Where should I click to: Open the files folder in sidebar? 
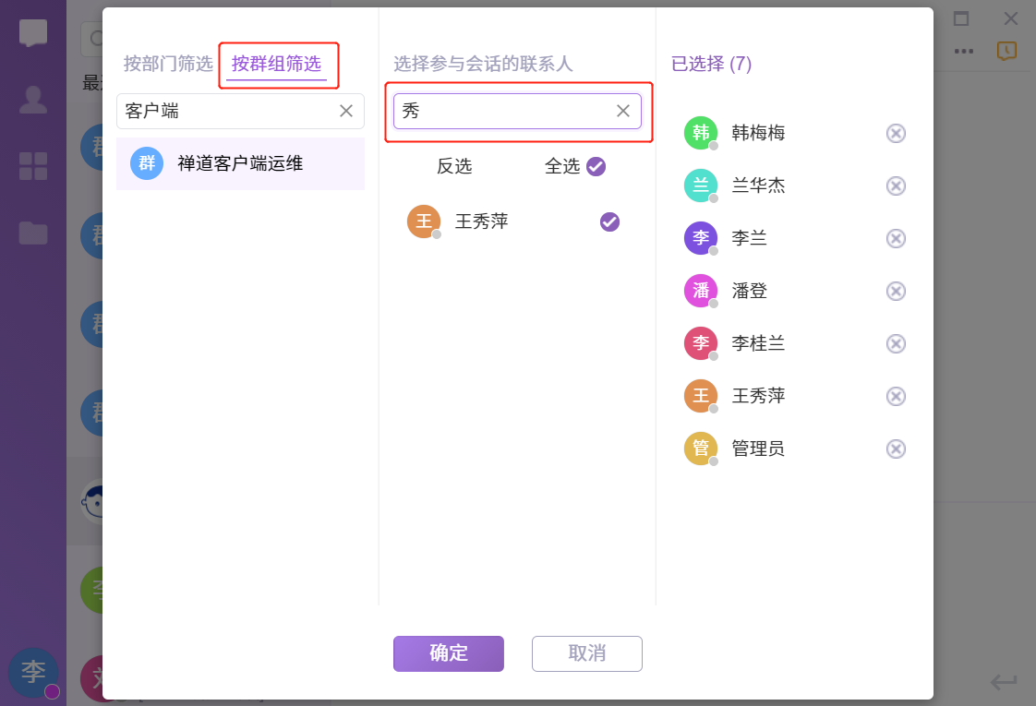coord(33,233)
